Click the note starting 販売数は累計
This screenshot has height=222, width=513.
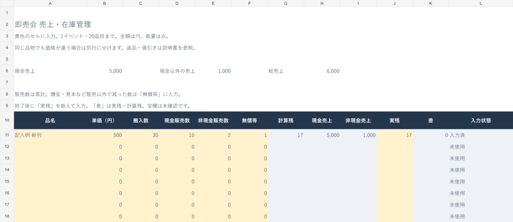[98, 94]
